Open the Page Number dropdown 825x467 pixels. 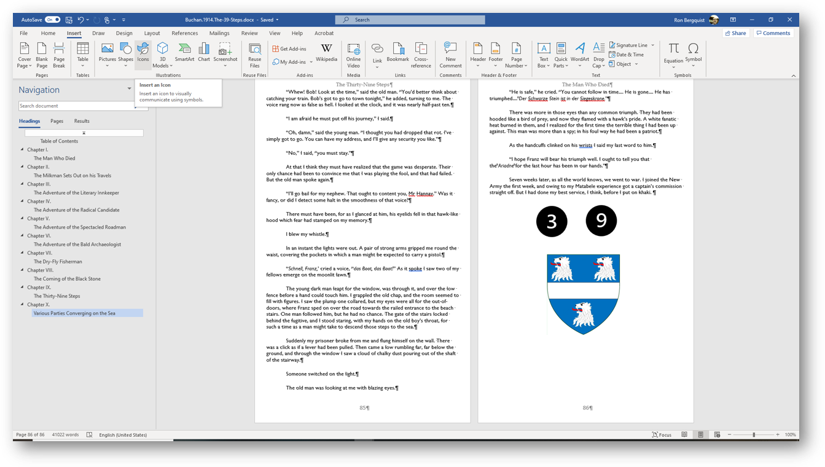click(x=516, y=57)
